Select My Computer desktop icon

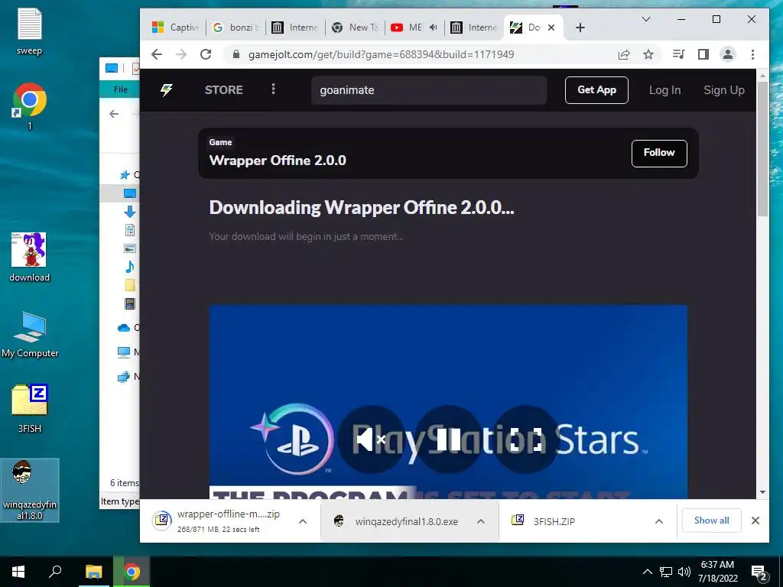click(30, 335)
